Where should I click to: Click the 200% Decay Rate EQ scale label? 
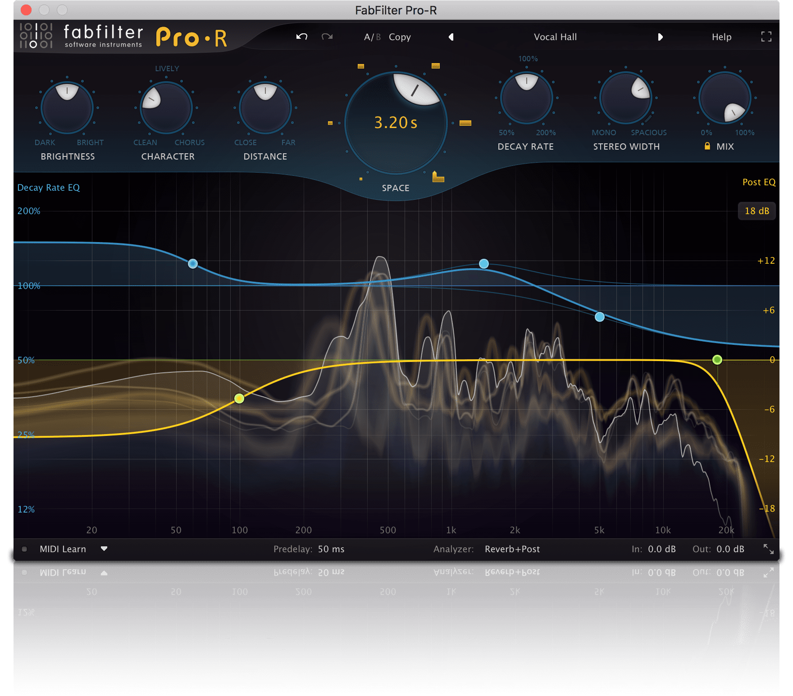[29, 211]
